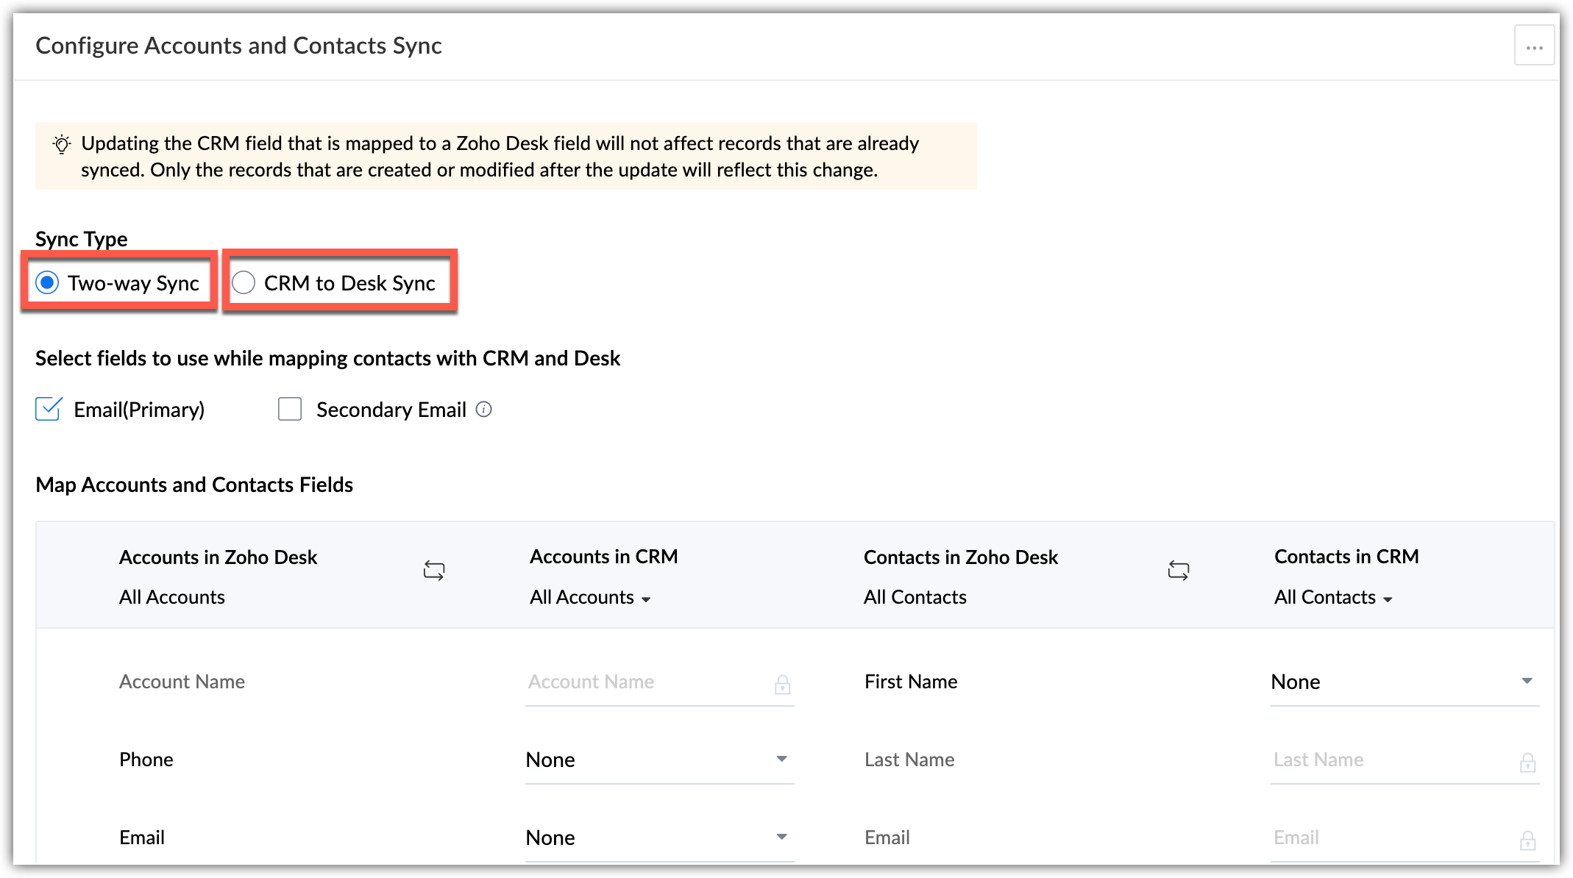This screenshot has height=878, width=1573.
Task: Click the info icon beside Secondary Email
Action: click(x=483, y=410)
